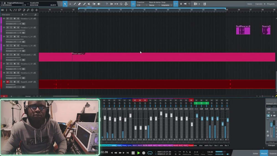
Task: Adjust the Principal master fader
Action: 271,125
